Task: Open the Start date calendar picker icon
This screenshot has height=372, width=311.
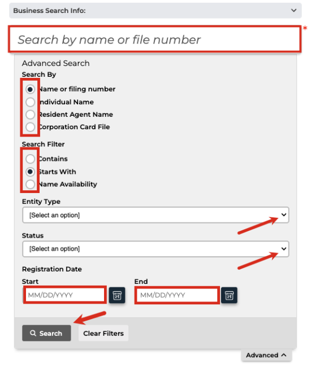Action: click(x=117, y=295)
